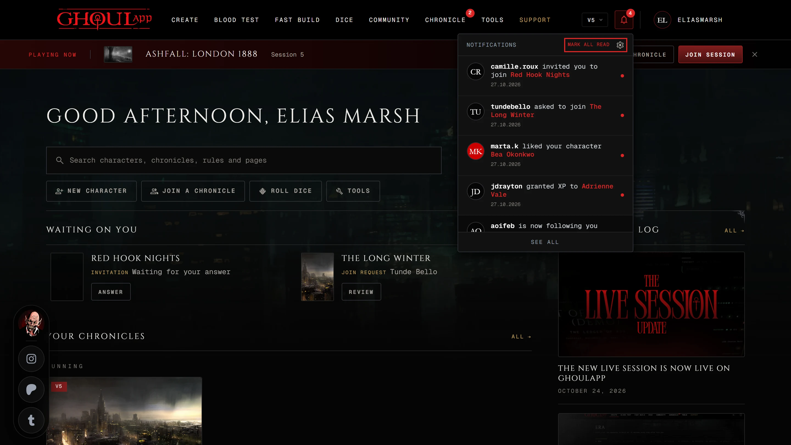Open the Red Hook Nights notification link
The height and width of the screenshot is (445, 791).
(x=540, y=75)
